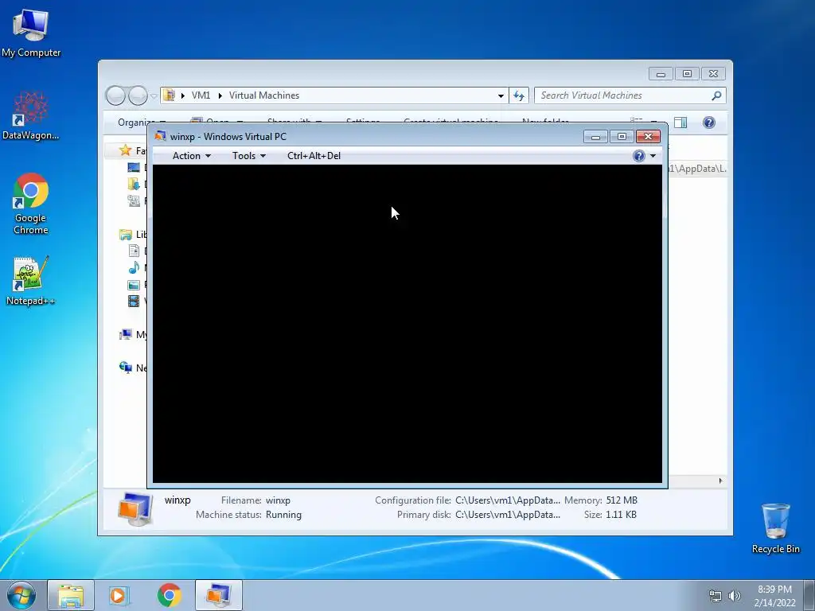Click the Size value 1.11 KB
Screen dimensions: 815x611
621,515
